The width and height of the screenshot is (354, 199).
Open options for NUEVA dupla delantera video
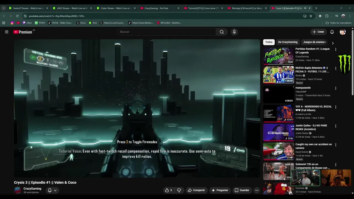(x=335, y=68)
